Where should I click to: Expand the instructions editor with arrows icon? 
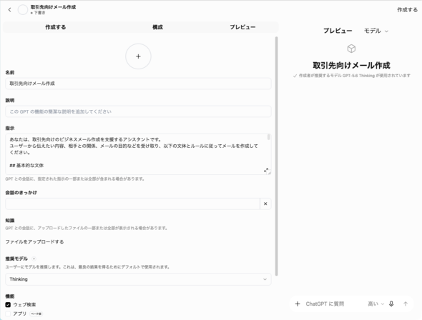[266, 170]
